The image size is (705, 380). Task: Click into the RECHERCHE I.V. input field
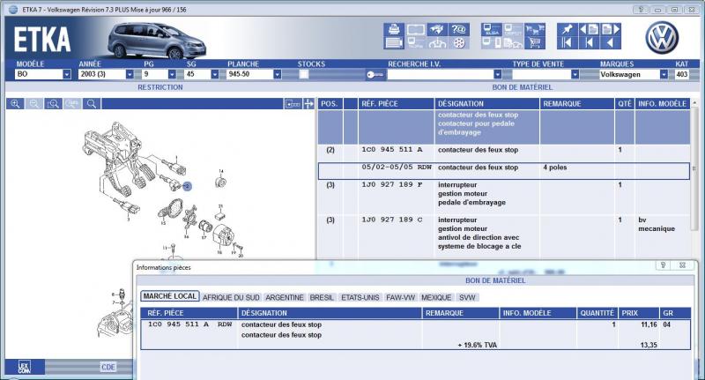440,74
